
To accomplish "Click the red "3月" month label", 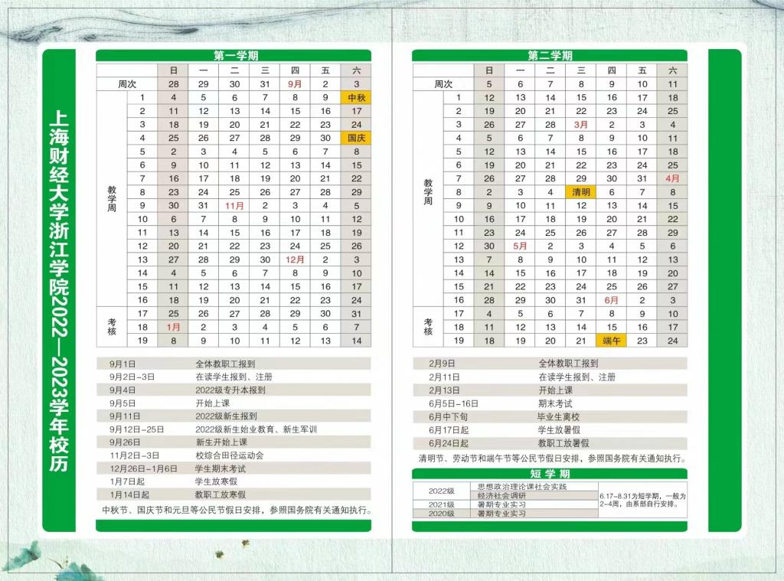I will pos(581,125).
